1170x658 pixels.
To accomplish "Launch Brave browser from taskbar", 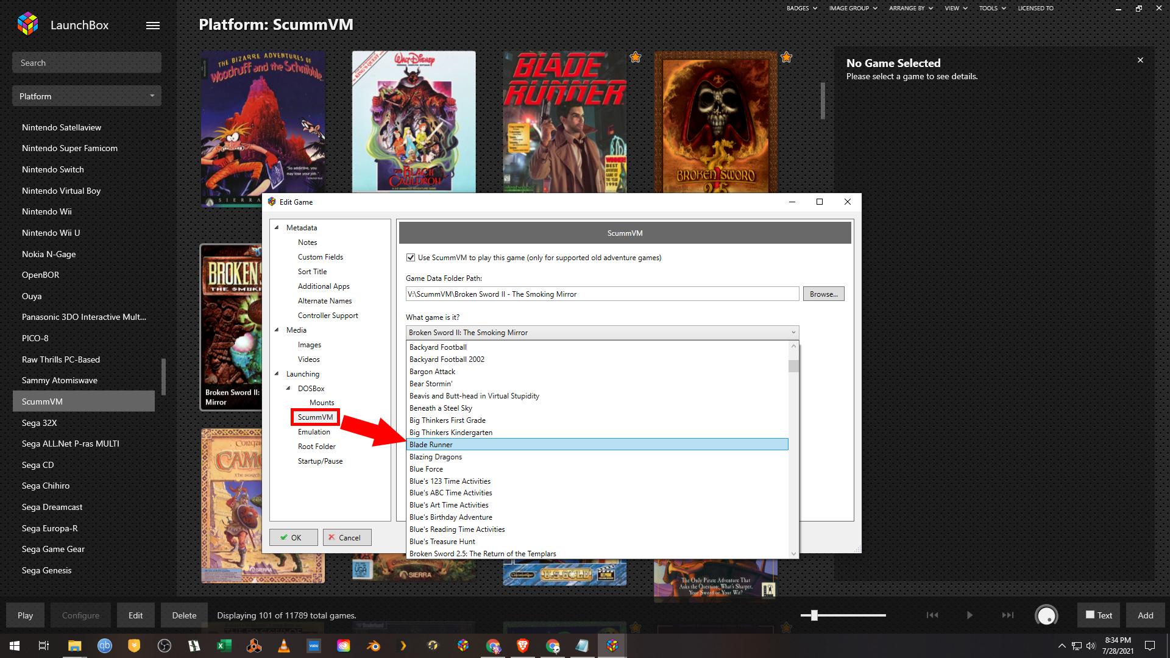I will [x=523, y=646].
